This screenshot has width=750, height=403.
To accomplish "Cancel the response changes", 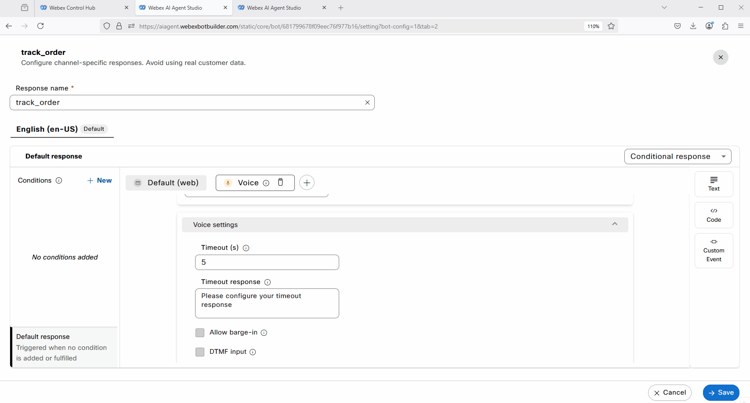I will (x=669, y=392).
